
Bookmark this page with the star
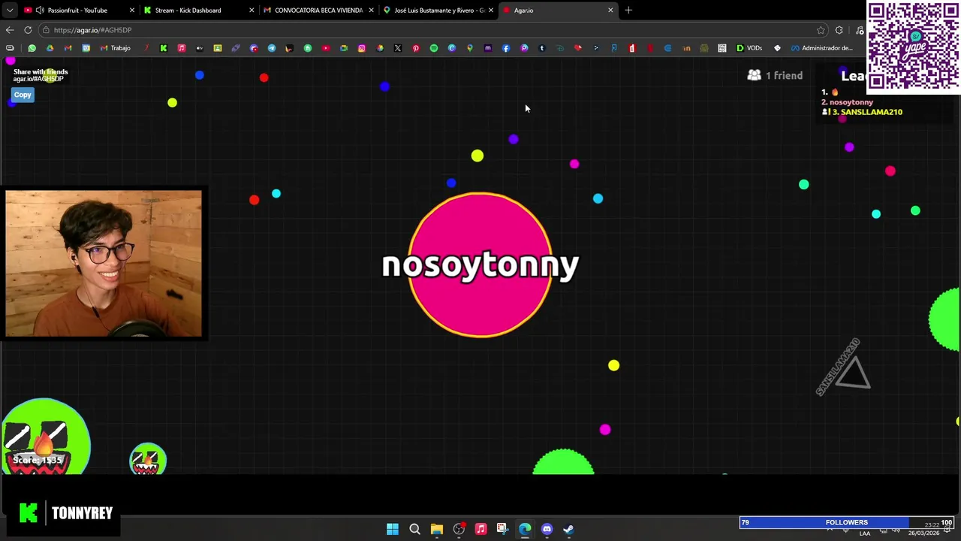(821, 30)
